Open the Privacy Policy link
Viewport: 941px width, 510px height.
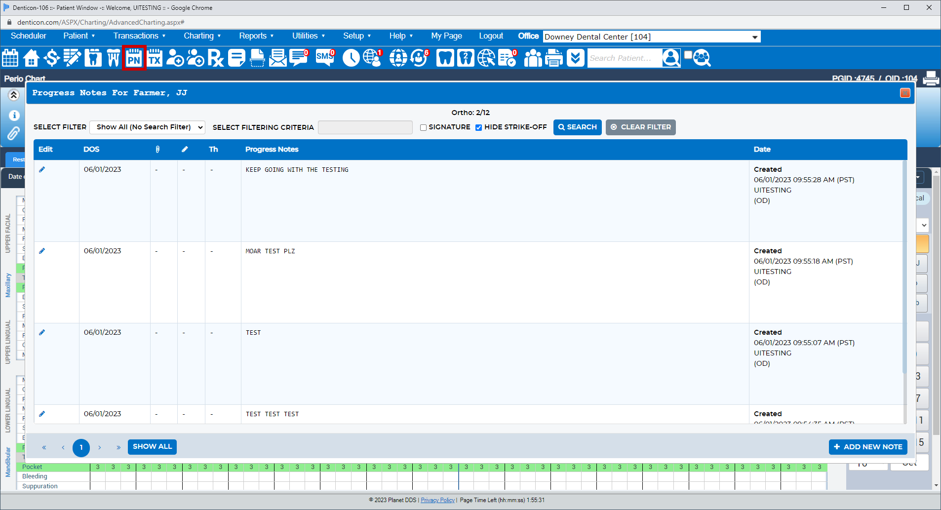click(x=437, y=500)
